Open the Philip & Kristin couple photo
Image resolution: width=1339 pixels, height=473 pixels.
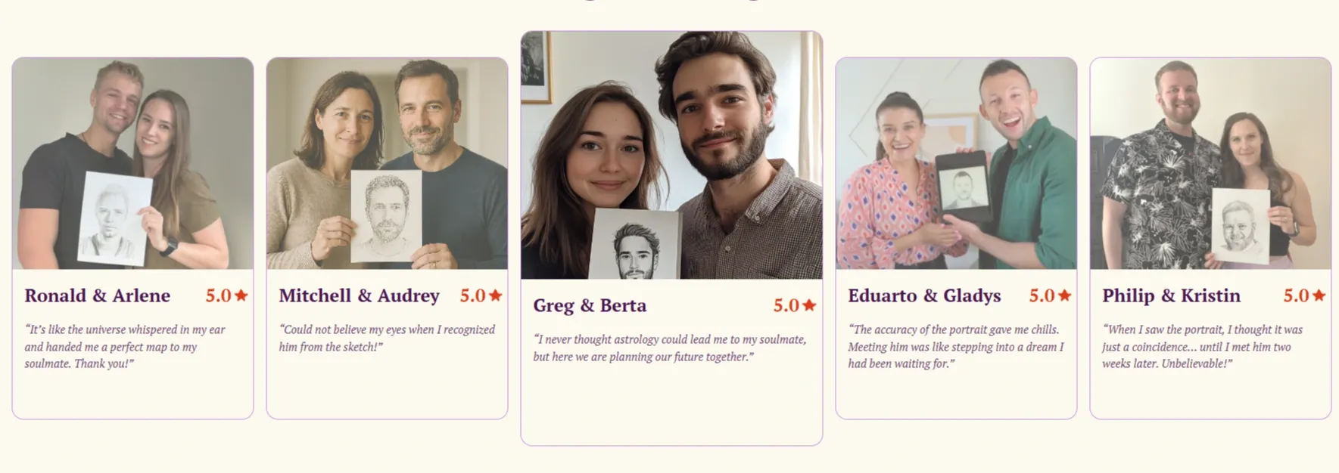tap(1210, 163)
